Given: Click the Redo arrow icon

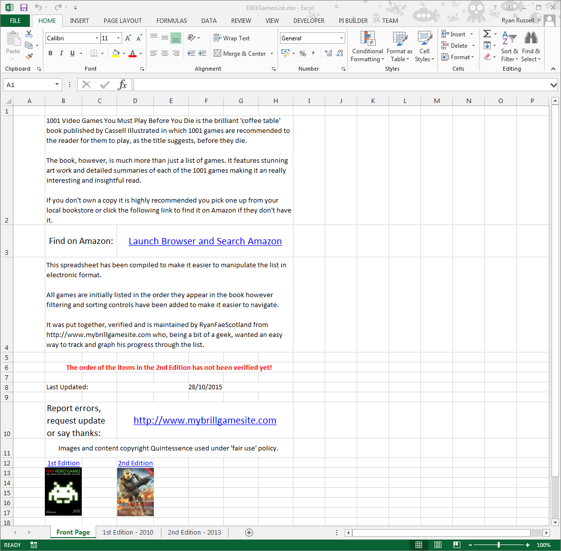Looking at the screenshot, I should 58,7.
